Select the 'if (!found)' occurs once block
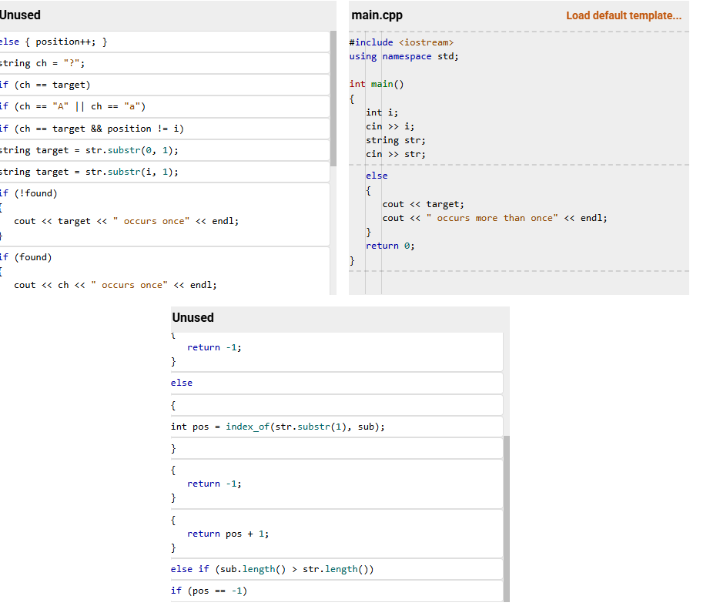Viewport: 710px width, 606px height. click(164, 215)
